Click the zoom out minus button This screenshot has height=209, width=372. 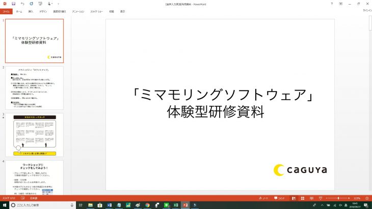(327, 198)
